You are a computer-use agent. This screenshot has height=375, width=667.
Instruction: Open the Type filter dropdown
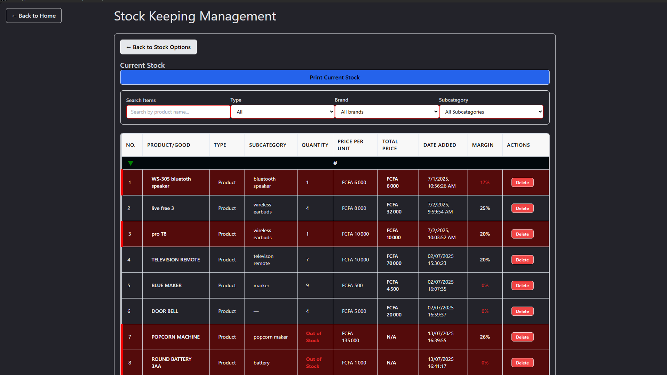pyautogui.click(x=282, y=112)
